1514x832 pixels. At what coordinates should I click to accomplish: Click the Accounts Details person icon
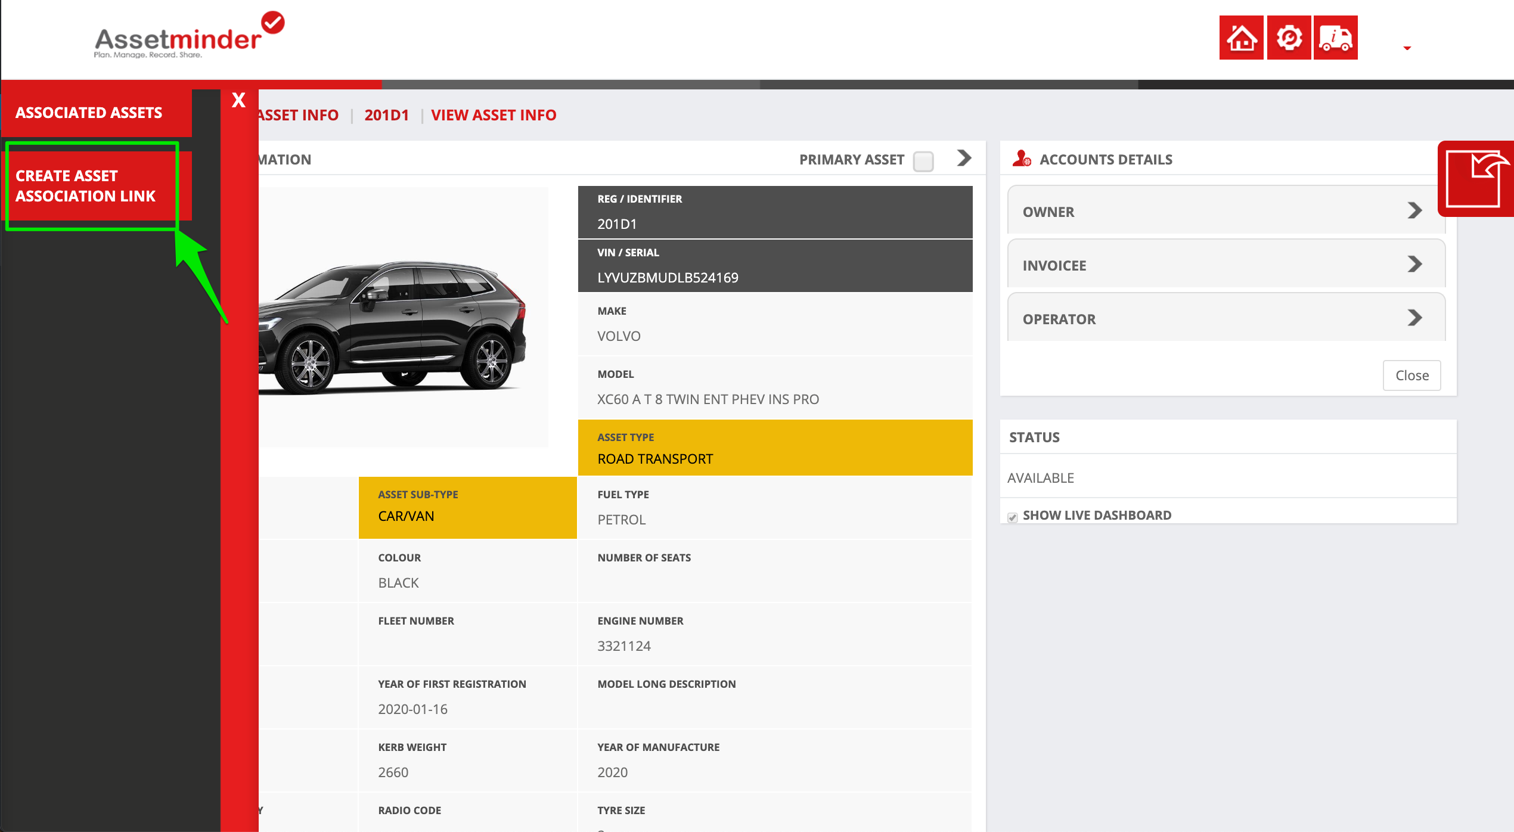[1022, 159]
